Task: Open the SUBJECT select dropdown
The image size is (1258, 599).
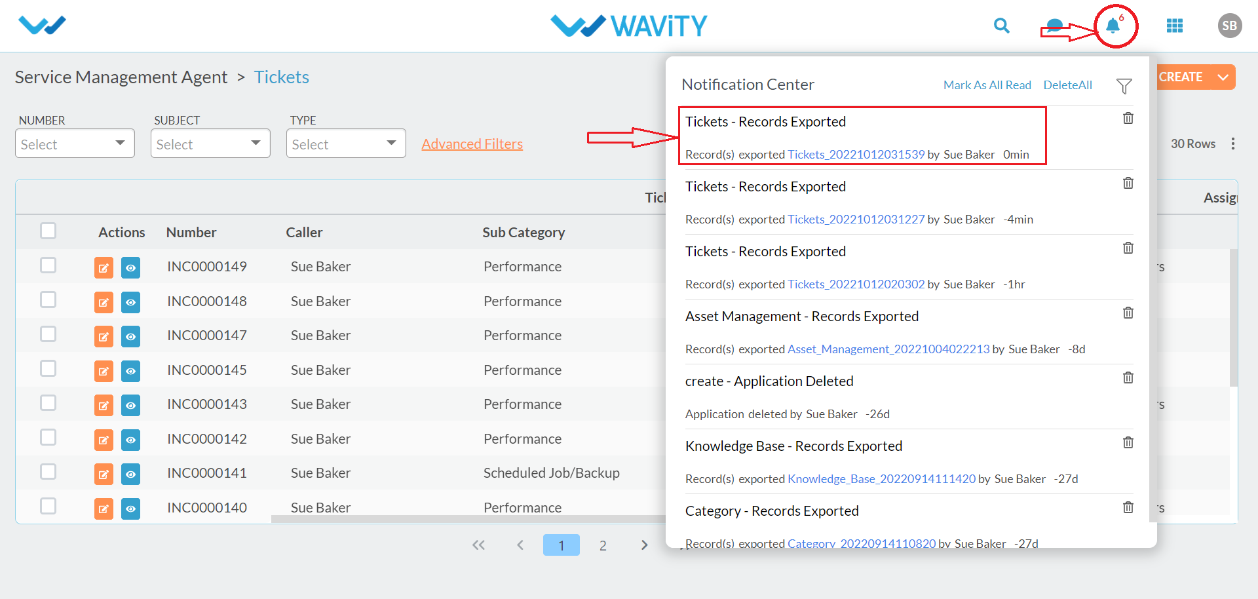Action: coord(210,144)
